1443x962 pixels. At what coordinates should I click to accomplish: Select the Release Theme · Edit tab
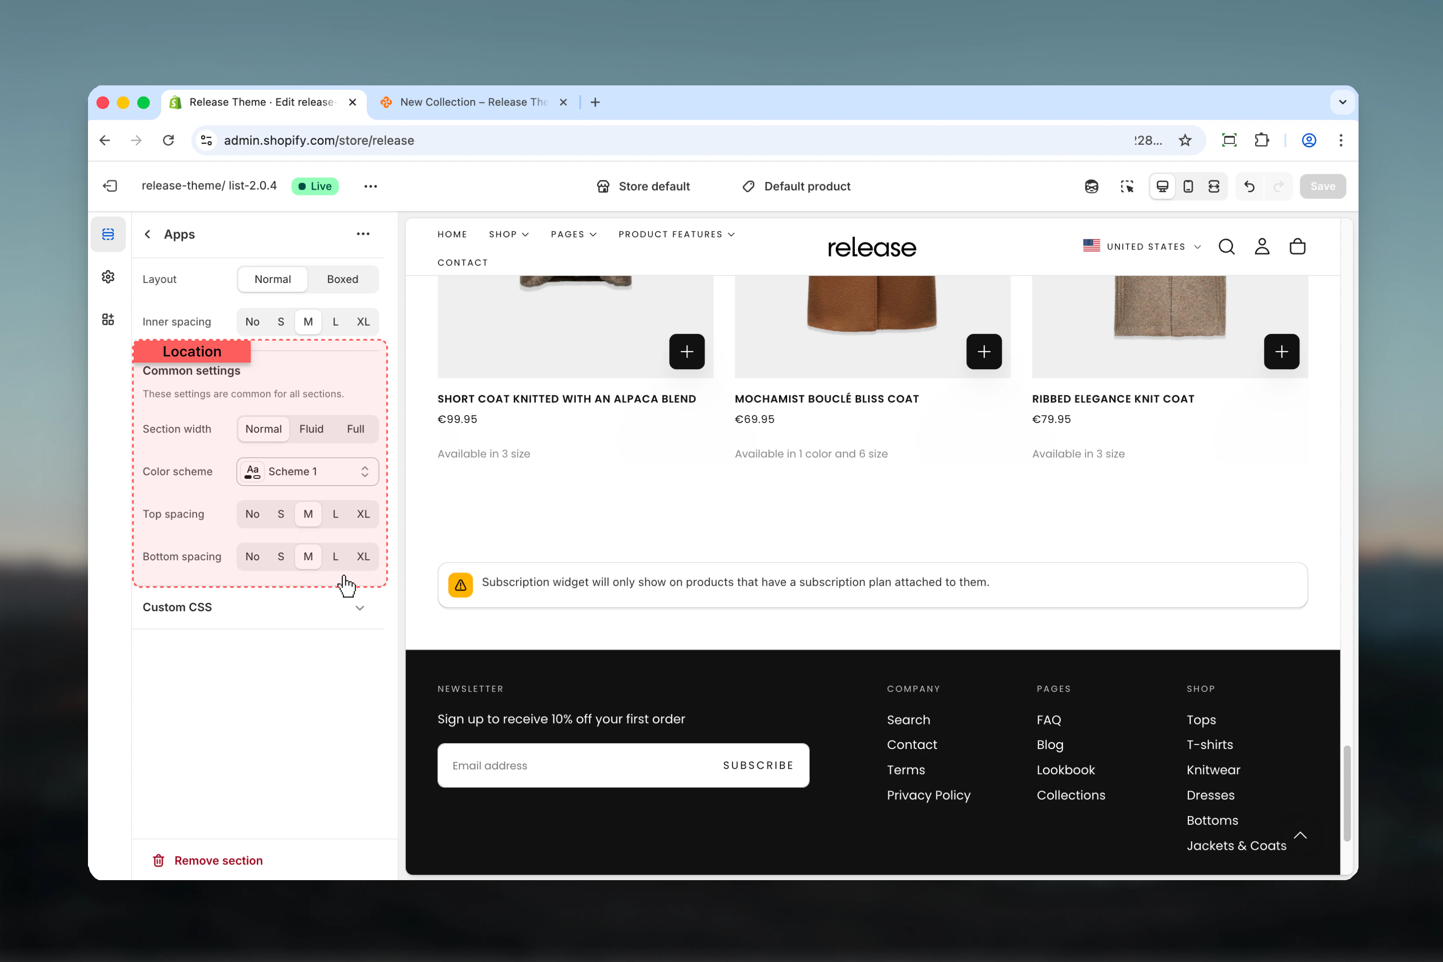click(x=264, y=103)
